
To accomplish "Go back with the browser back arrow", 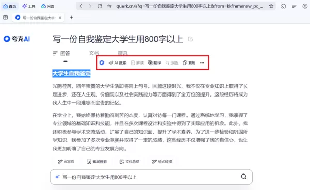I will coord(81,6).
